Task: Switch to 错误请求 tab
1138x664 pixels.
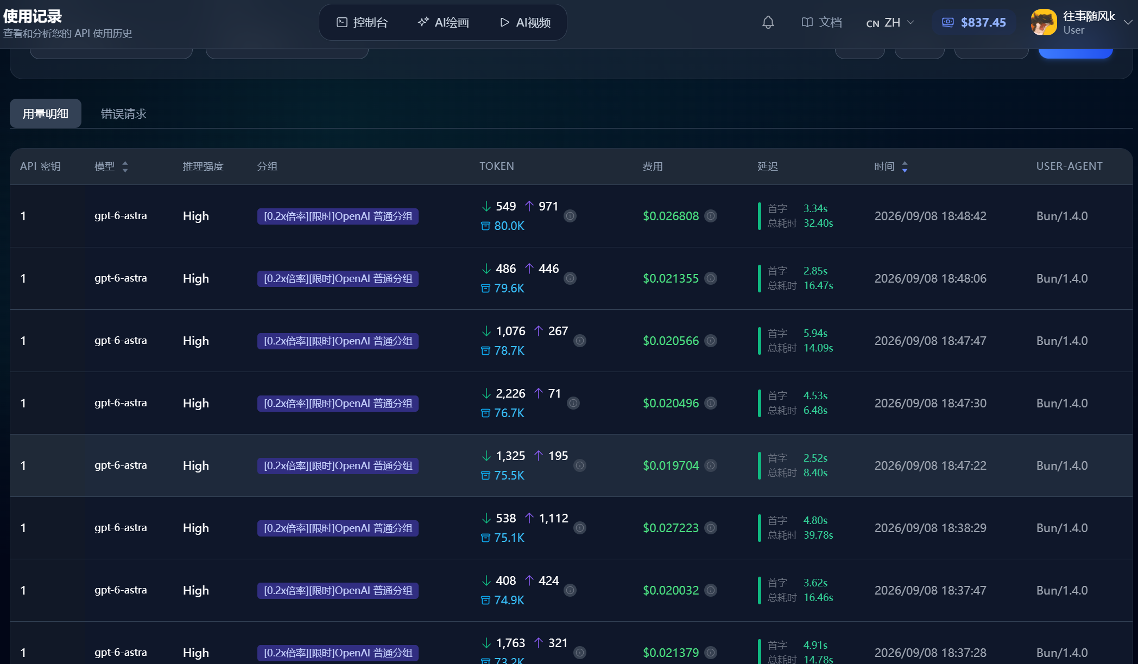Action: 124,113
